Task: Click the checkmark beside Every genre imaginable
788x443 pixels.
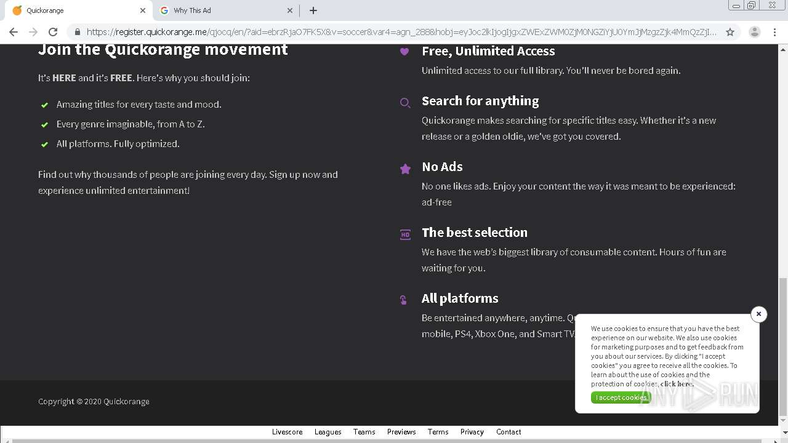Action: point(44,125)
